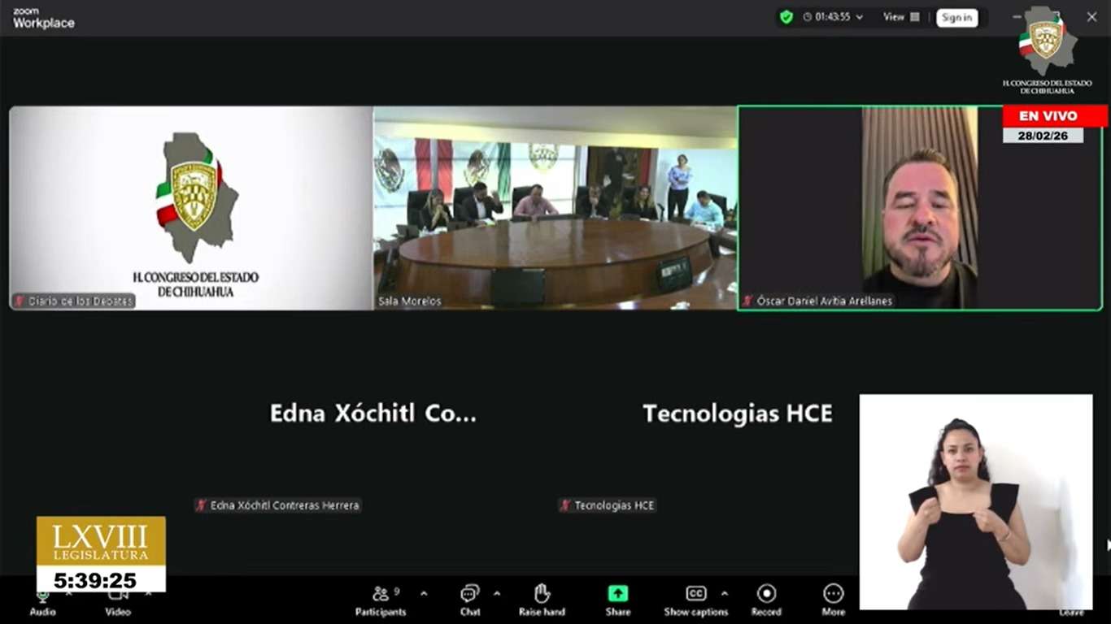Screen dimensions: 1111x624
Task: Expand the captions options arrow
Action: click(x=725, y=593)
